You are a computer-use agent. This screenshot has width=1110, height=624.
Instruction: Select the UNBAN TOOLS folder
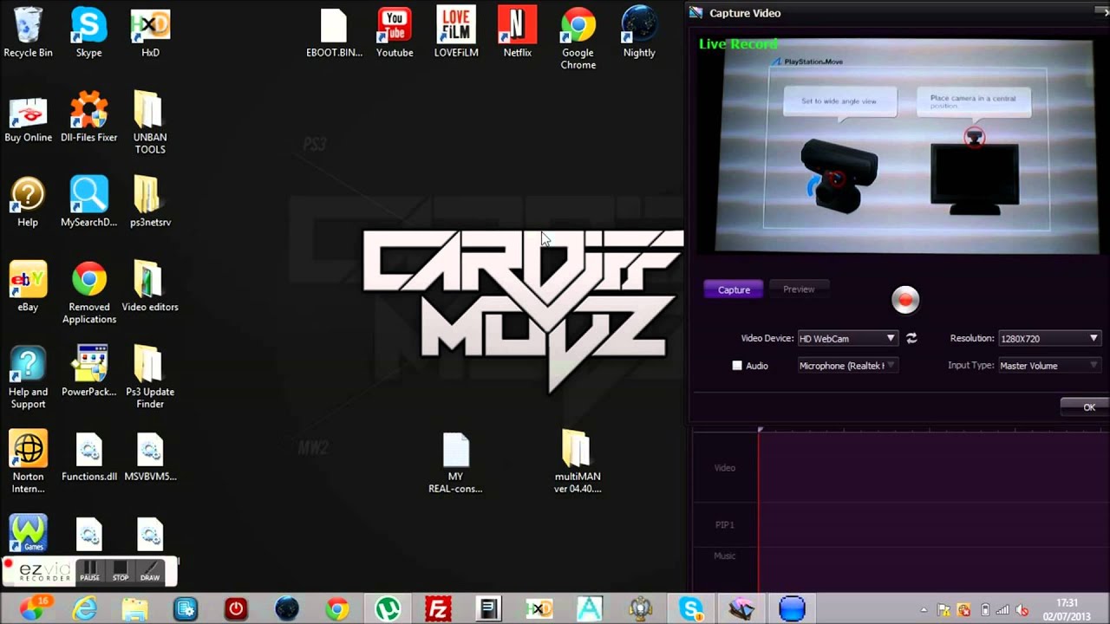[x=149, y=123]
